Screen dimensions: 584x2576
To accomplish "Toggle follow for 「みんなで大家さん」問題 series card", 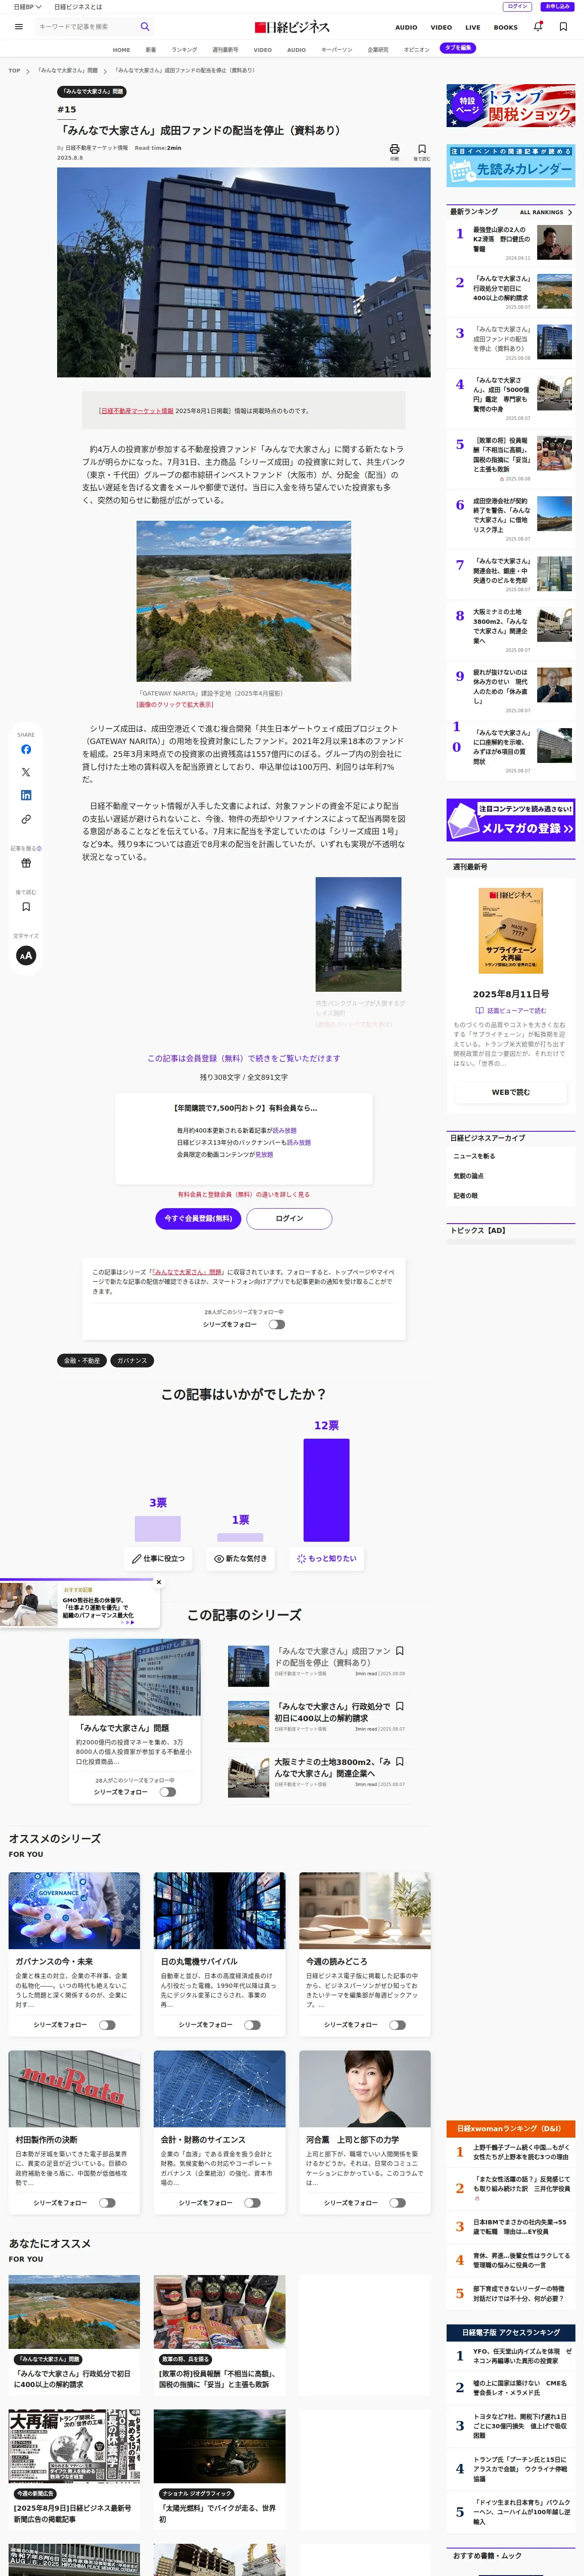I will pos(168,1792).
